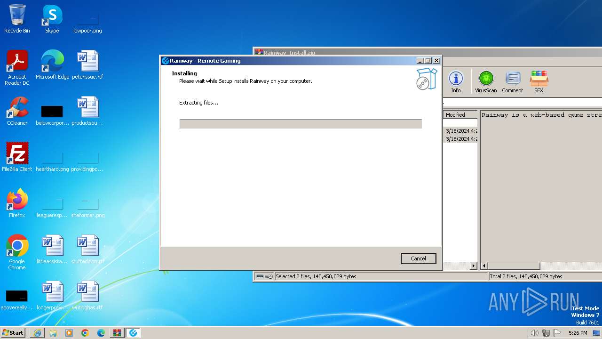The image size is (602, 339).
Task: Select longerprovi rtf document
Action: pos(52,296)
